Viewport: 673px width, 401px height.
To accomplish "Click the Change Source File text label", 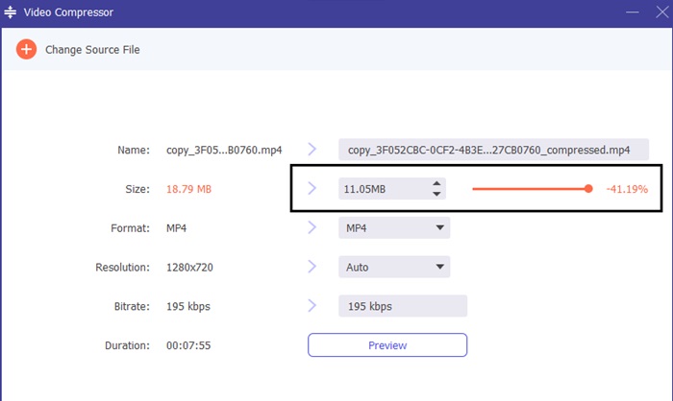I will (x=92, y=50).
